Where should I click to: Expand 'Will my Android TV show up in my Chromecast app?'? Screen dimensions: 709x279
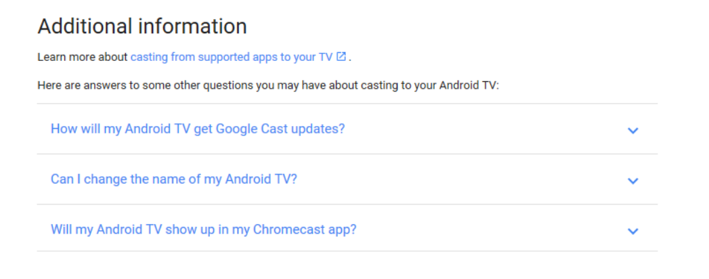(x=347, y=230)
